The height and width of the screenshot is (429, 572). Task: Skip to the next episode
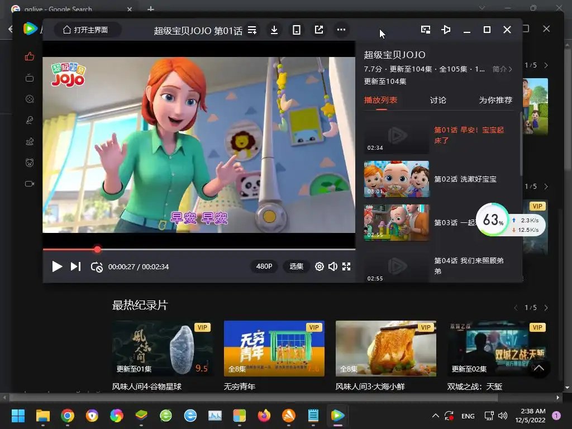click(75, 266)
